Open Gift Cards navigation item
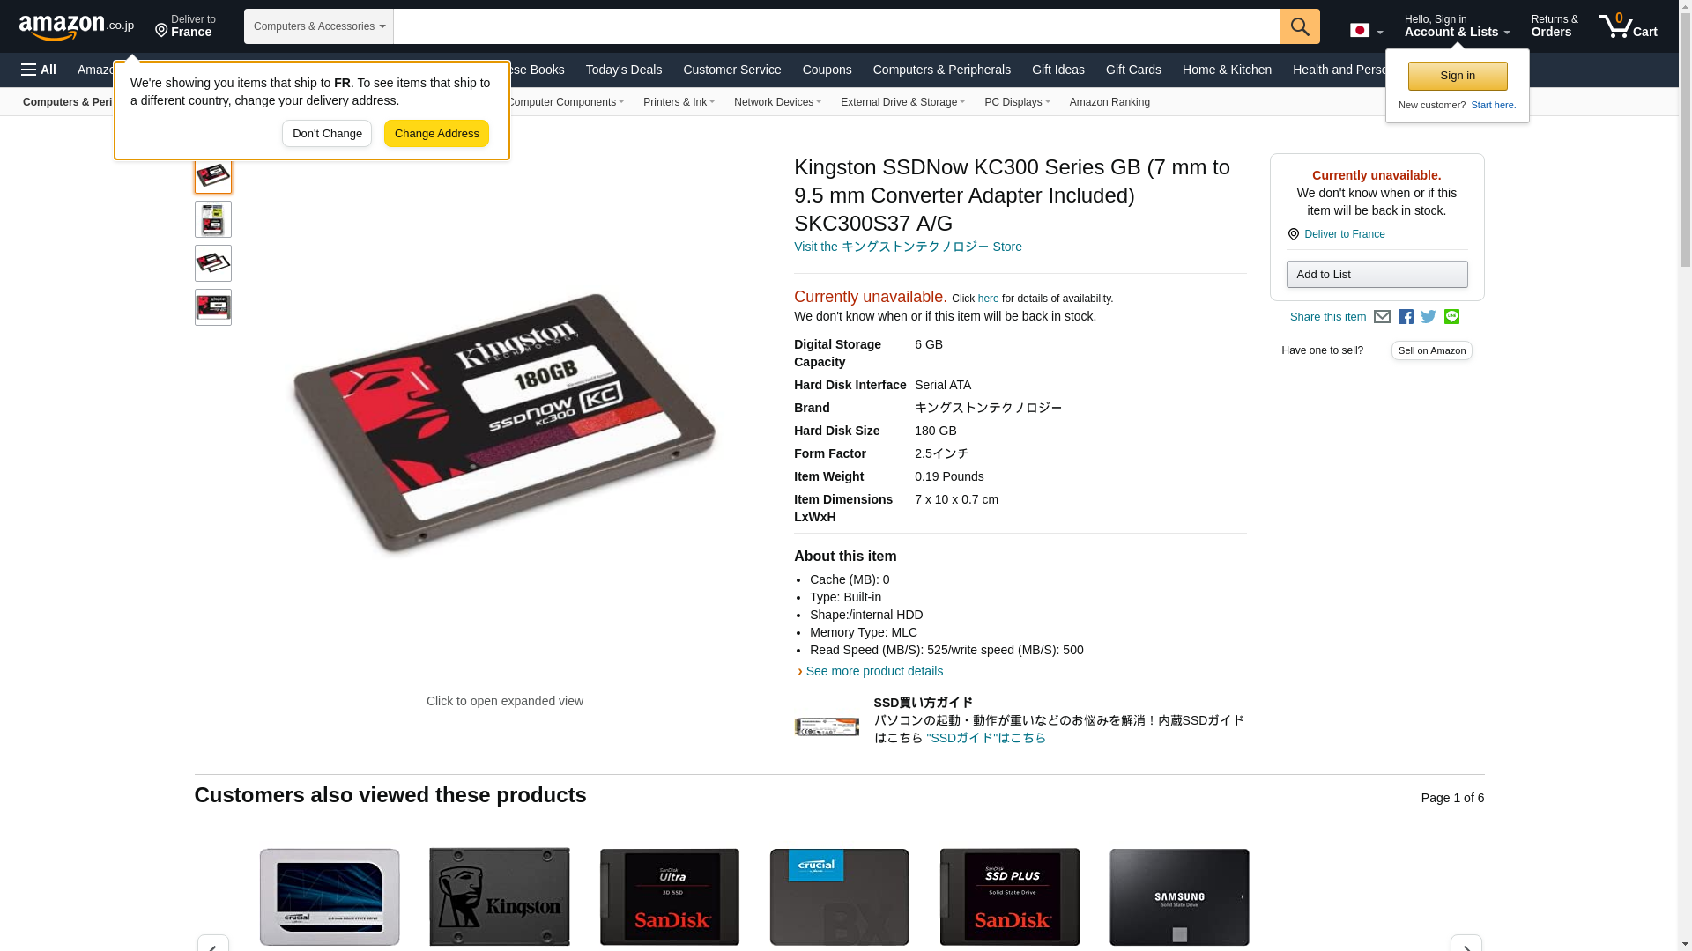This screenshot has width=1692, height=951. 1133,70
